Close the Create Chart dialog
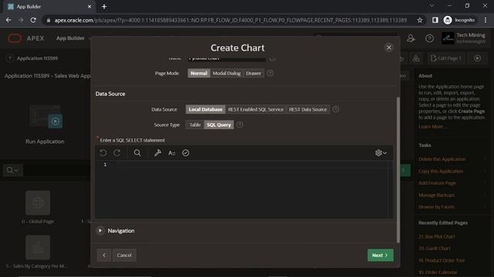494x277 pixels. 389,48
